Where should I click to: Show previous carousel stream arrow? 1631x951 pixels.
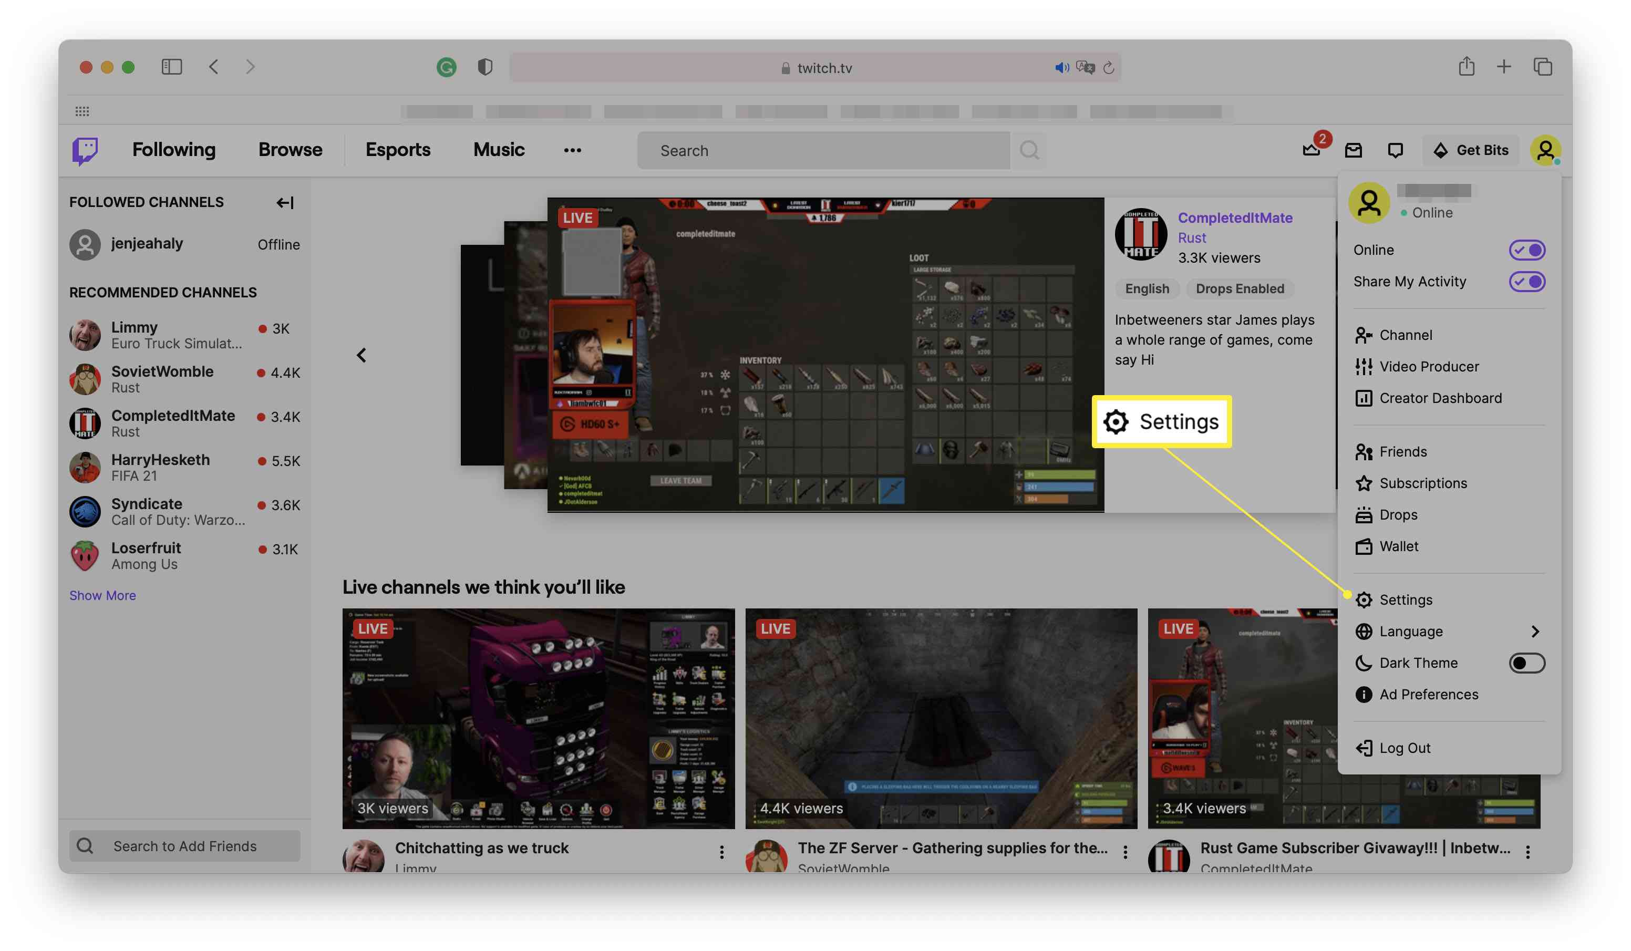[x=361, y=355]
